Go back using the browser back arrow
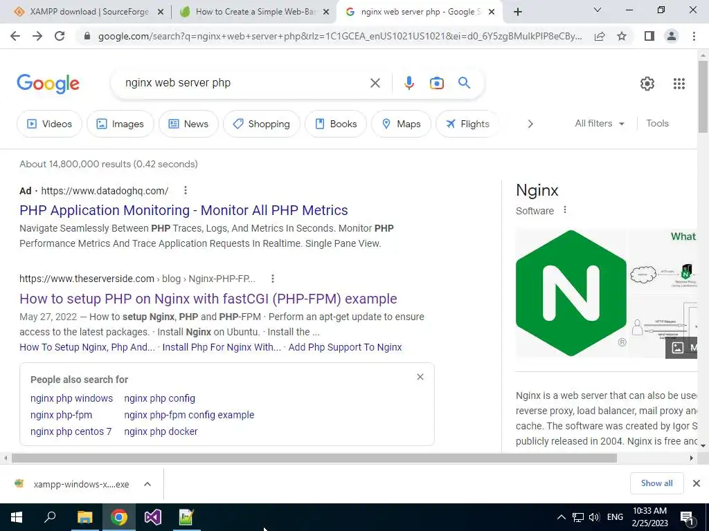This screenshot has height=531, width=709. tap(15, 36)
